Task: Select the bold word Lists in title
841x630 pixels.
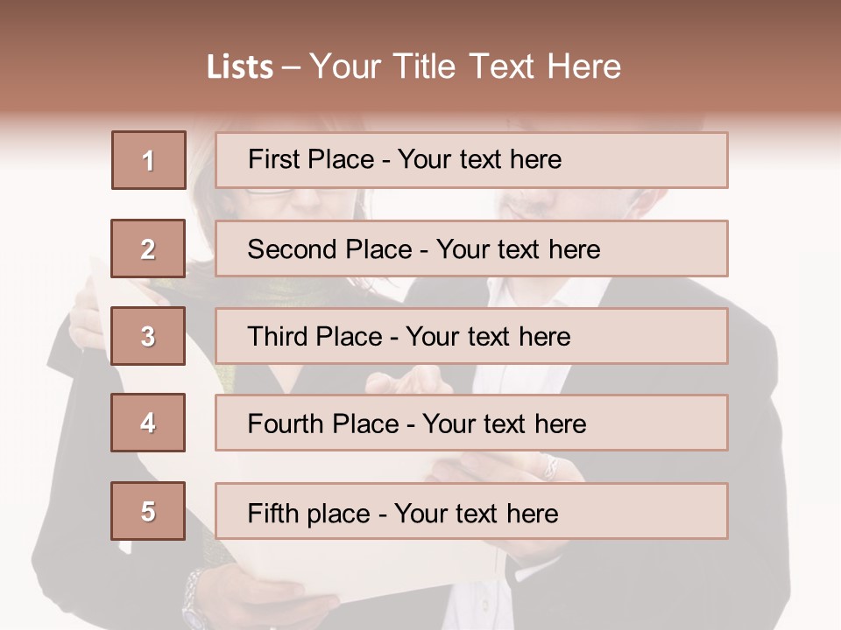Action: (240, 67)
